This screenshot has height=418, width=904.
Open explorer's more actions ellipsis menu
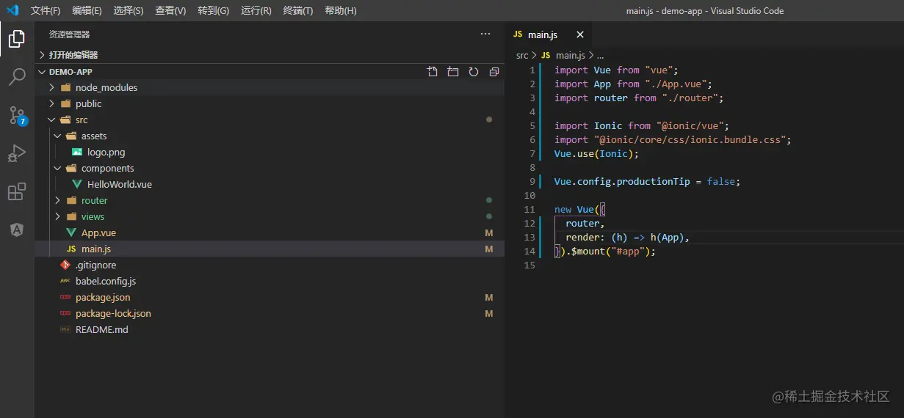coord(485,34)
